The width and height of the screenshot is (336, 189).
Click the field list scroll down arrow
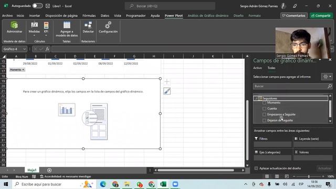(330, 121)
